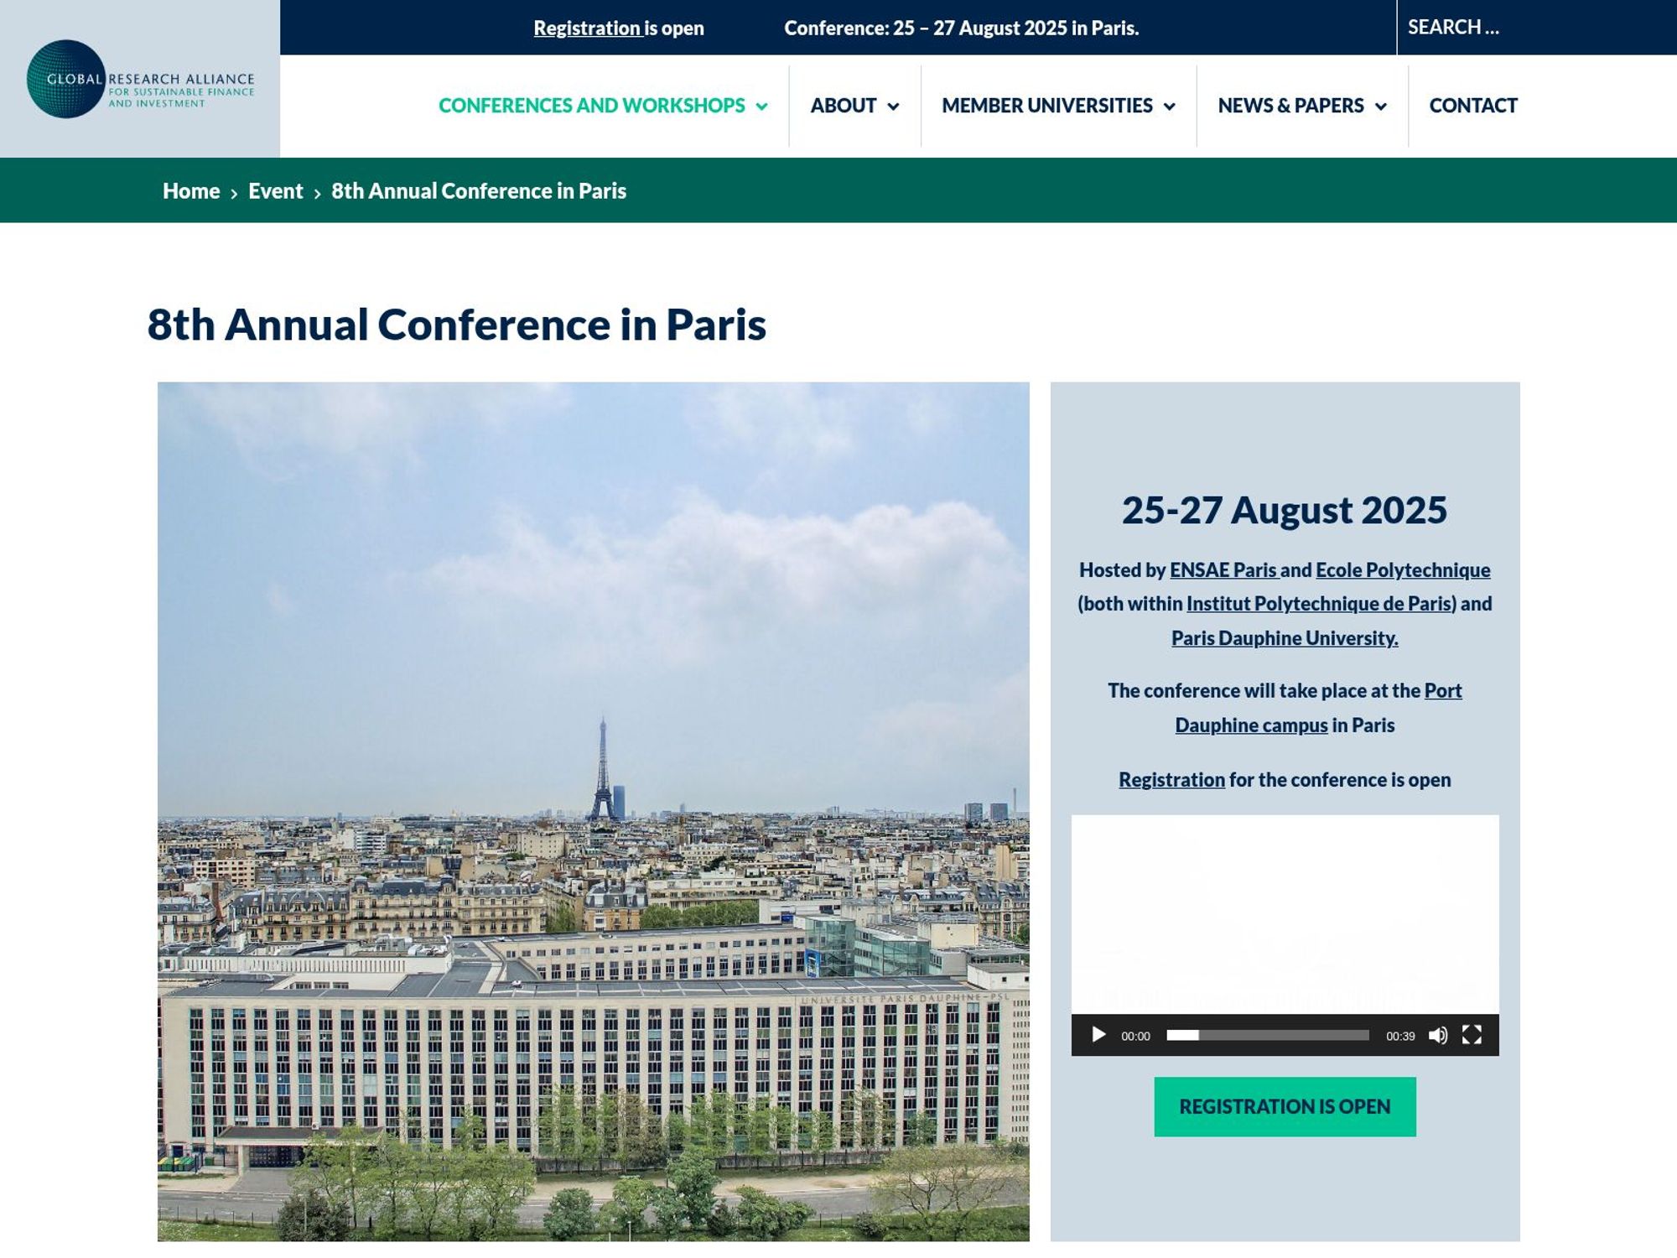
Task: Click the Registration Is Open button
Action: click(x=1285, y=1107)
